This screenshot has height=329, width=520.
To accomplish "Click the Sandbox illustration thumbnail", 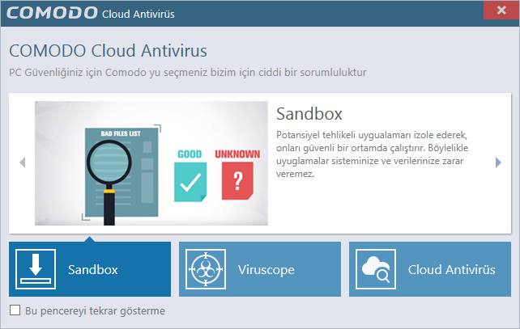I will point(151,163).
